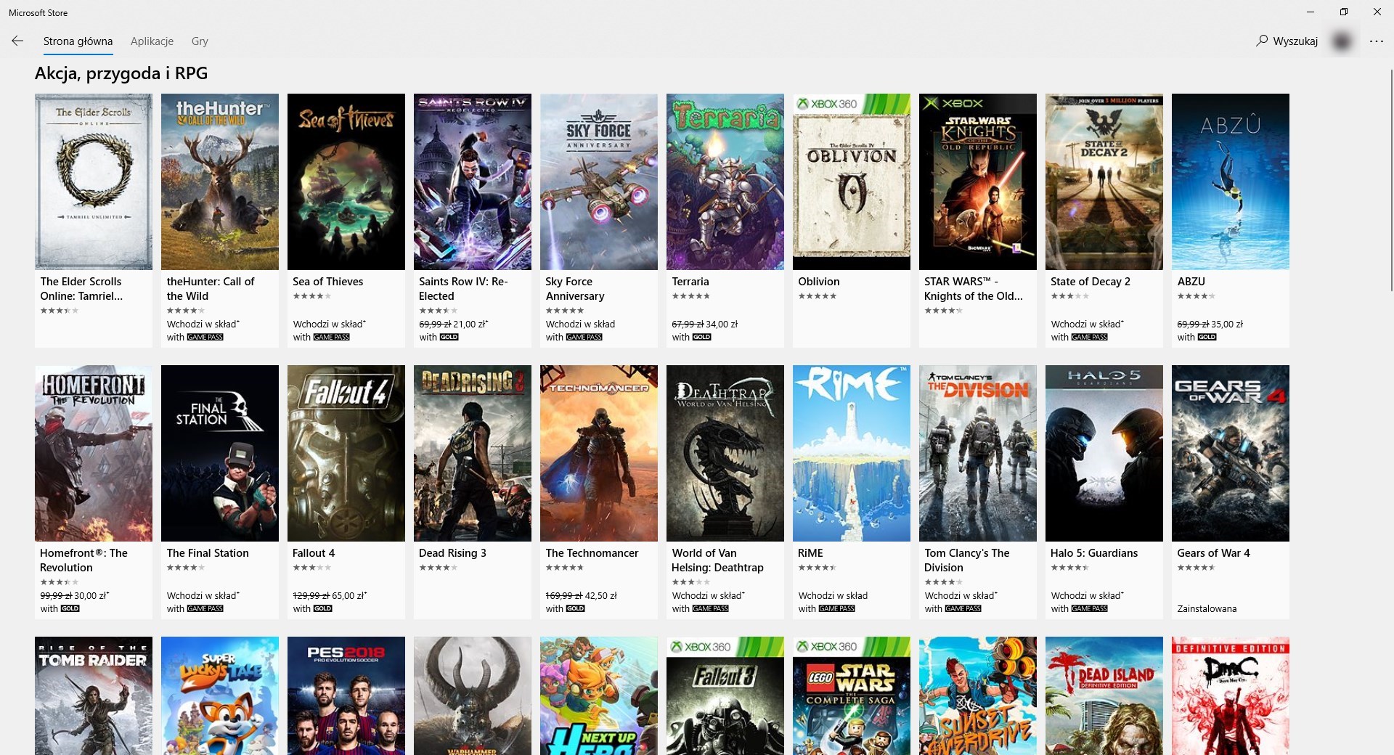Switch to the Strona główna tab
This screenshot has height=755, width=1394.
(x=78, y=41)
